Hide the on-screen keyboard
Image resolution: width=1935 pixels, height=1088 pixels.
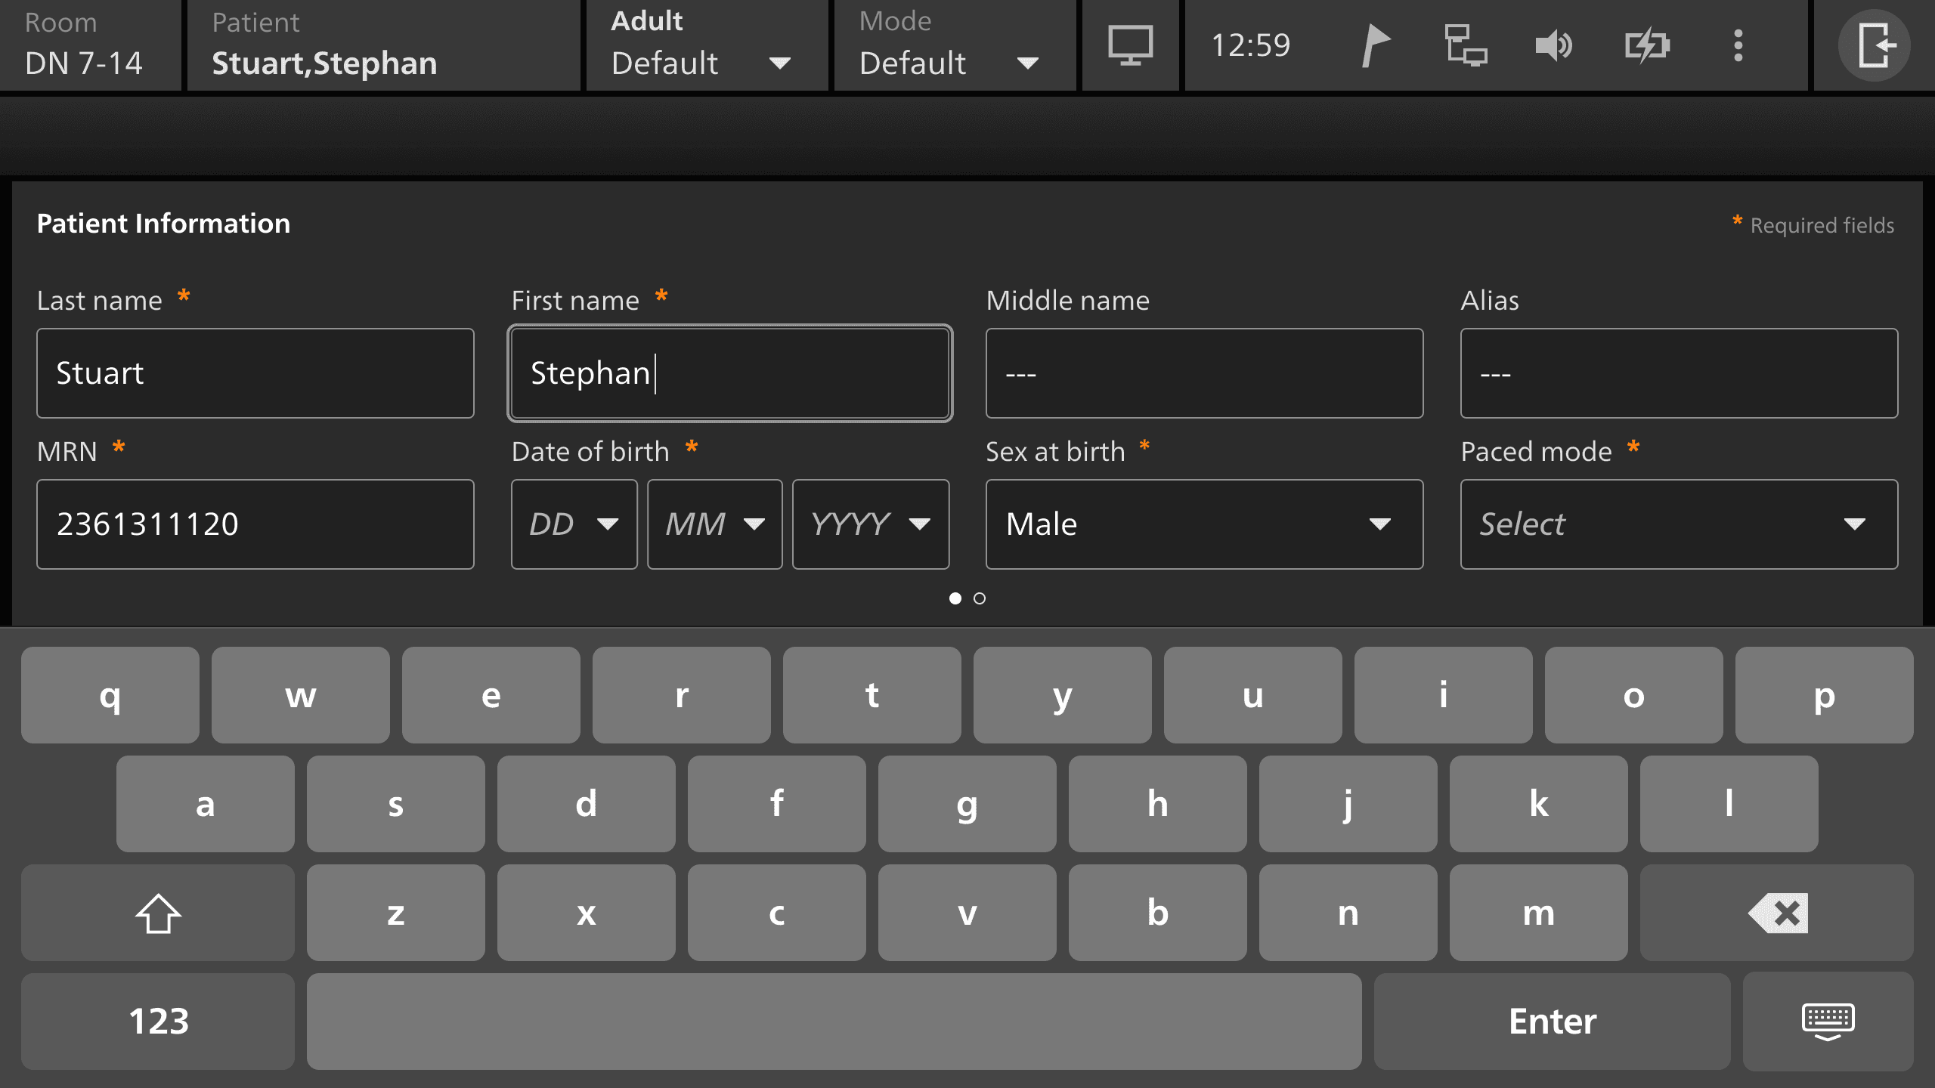[1827, 1022]
